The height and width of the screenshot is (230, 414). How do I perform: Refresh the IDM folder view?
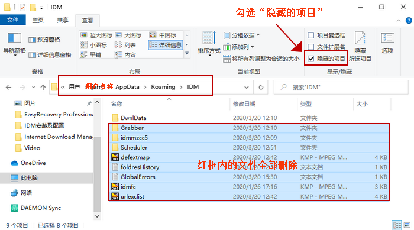point(261,87)
